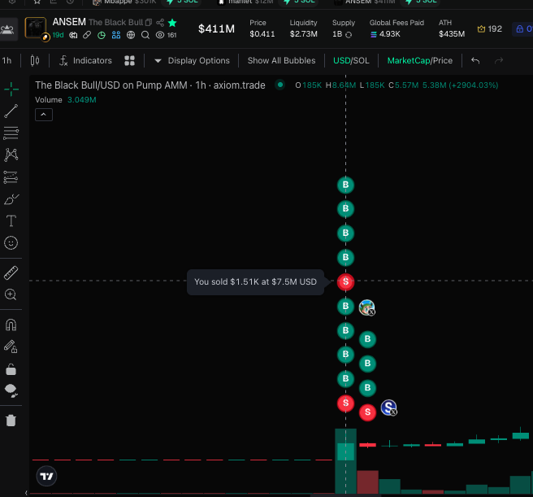The image size is (533, 497).
Task: Redo the chart action
Action: click(x=499, y=60)
